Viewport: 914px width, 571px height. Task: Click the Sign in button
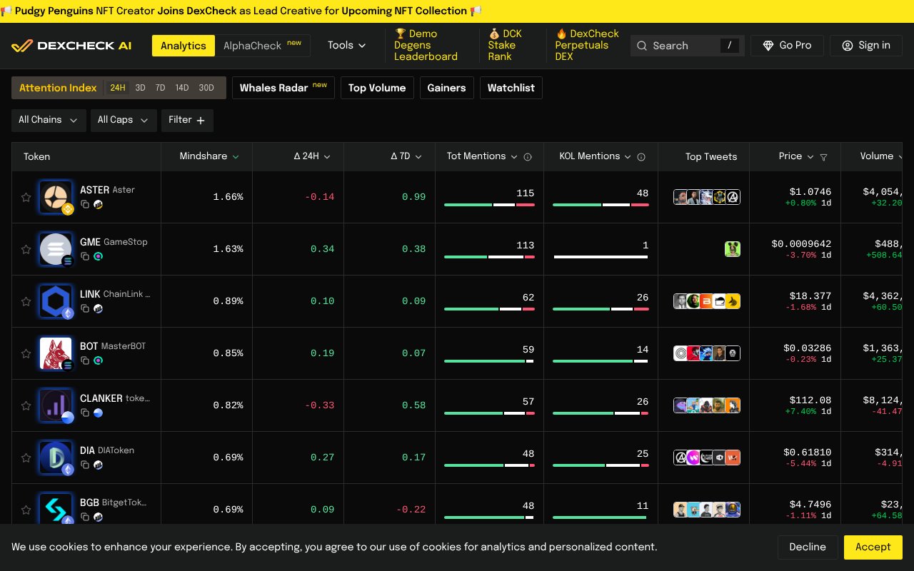[x=866, y=45]
